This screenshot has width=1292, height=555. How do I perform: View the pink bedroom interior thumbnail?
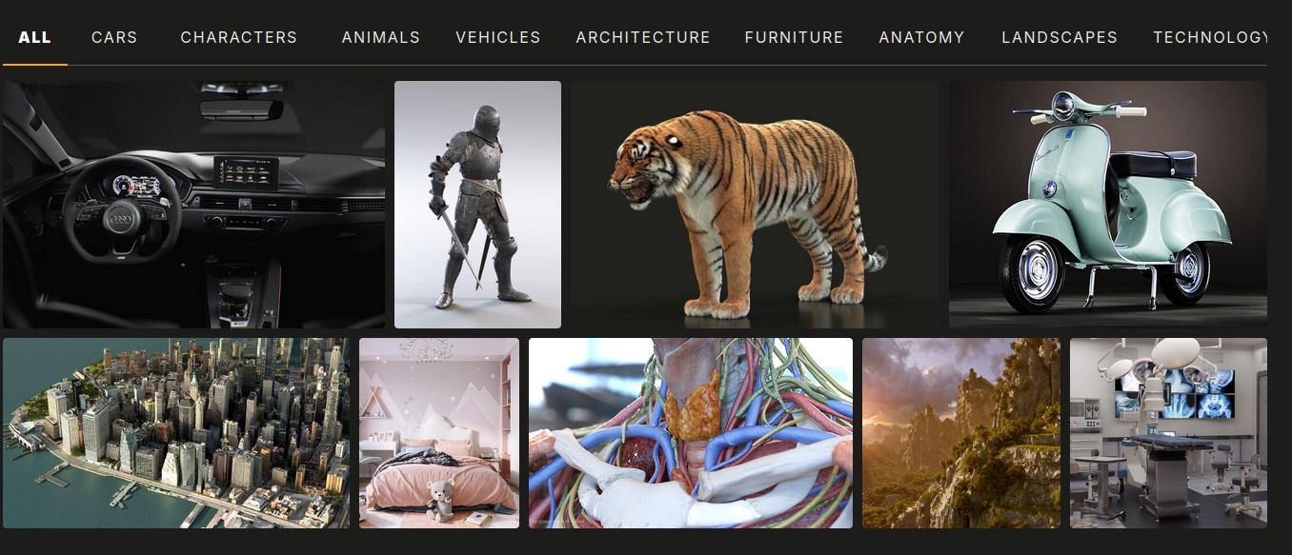coord(439,433)
